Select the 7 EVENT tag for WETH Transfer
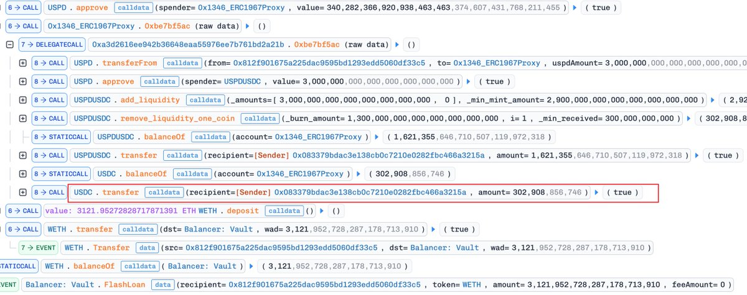Viewport: 747px width, 295px height. pos(39,248)
